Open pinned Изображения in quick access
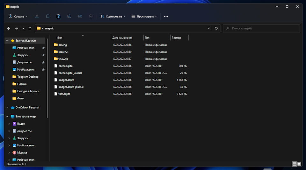This screenshot has width=306, height=170. tap(26, 70)
